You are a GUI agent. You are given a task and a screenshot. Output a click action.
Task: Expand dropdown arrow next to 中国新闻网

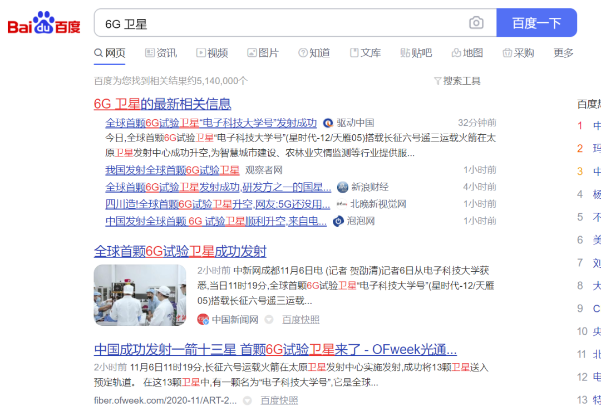[269, 319]
